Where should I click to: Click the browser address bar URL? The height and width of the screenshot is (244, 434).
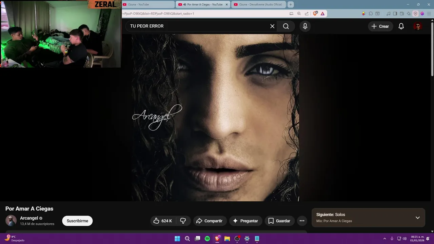[x=159, y=14]
